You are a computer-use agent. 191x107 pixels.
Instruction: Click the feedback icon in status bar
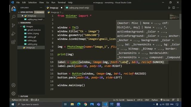pos(173,100)
